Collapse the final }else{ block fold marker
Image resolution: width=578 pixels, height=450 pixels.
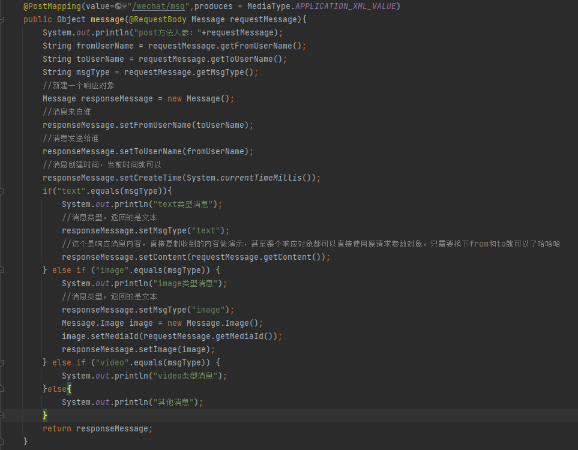click(2, 389)
